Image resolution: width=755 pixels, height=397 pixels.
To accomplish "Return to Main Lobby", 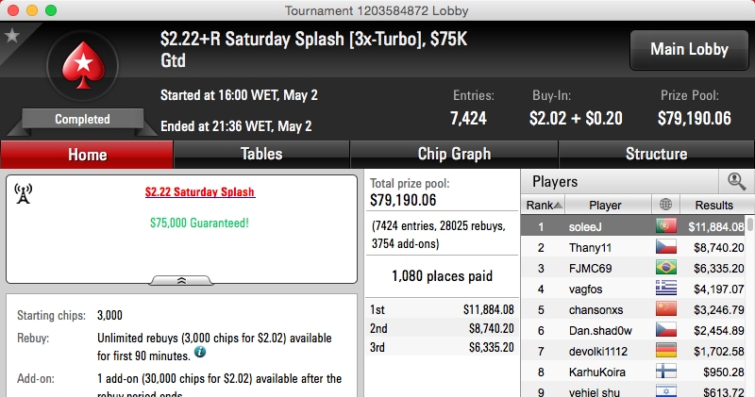I will point(689,50).
